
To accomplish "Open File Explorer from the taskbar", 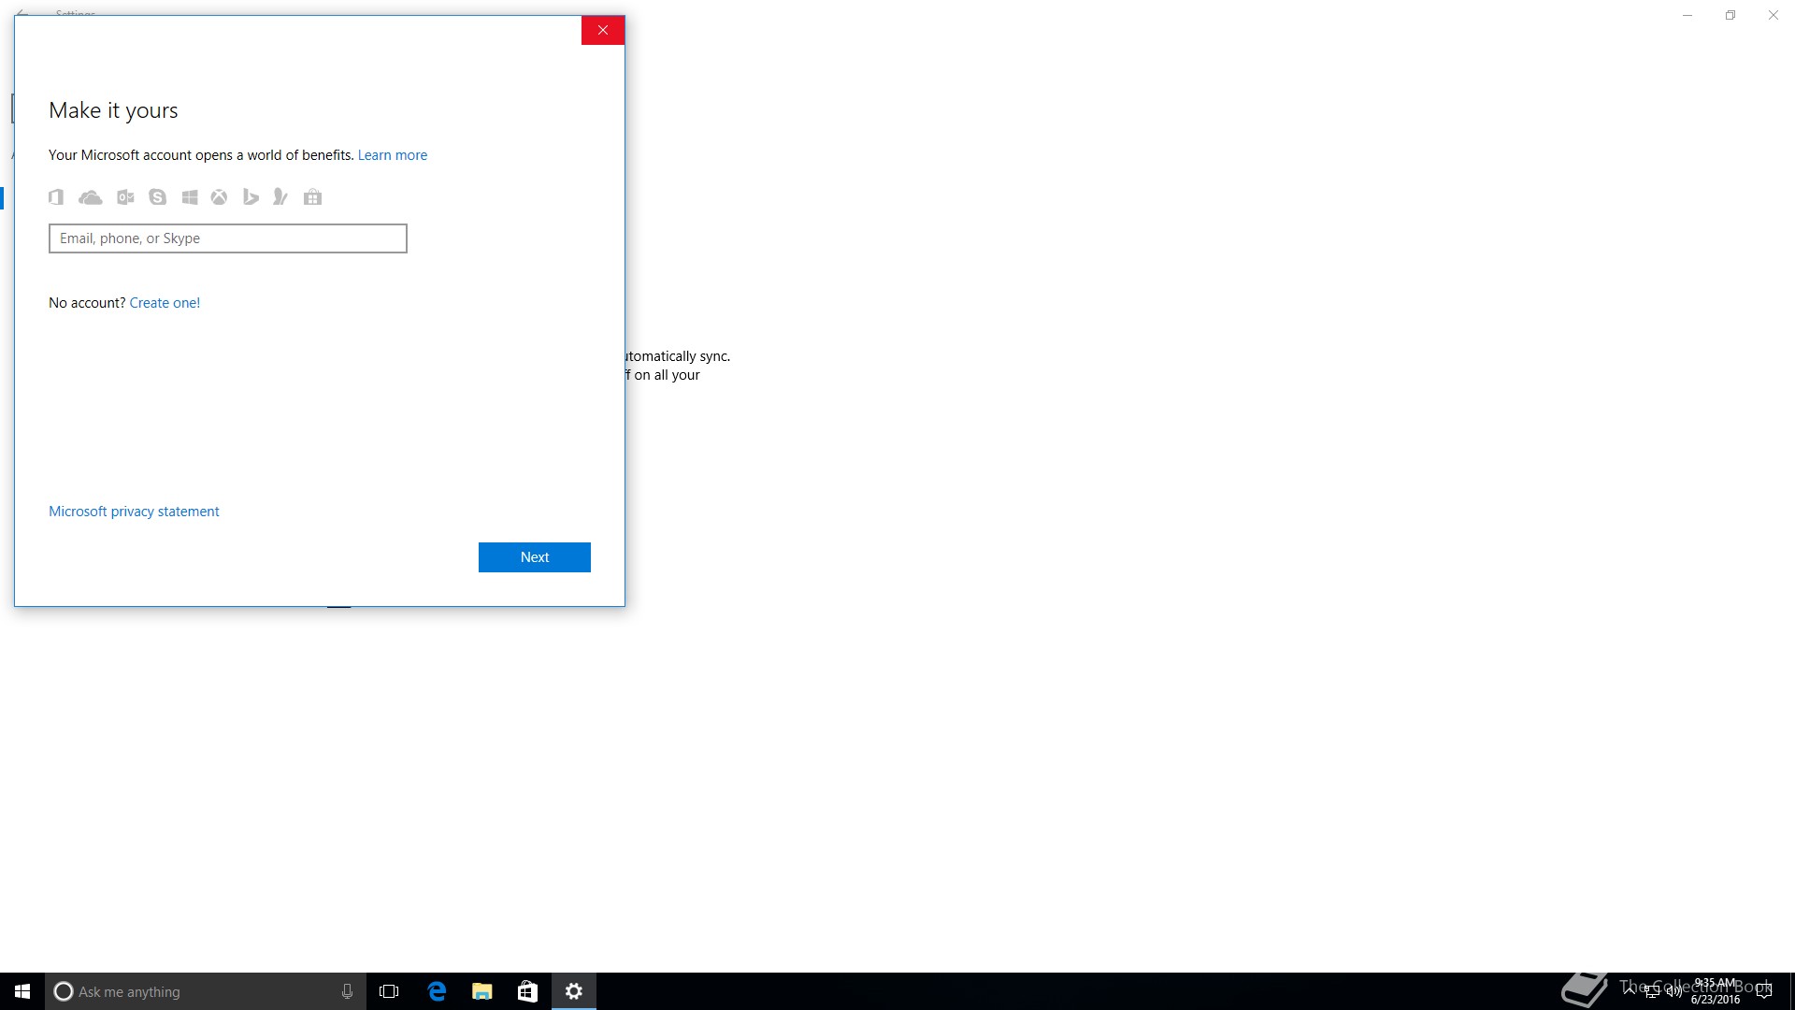I will [x=482, y=991].
